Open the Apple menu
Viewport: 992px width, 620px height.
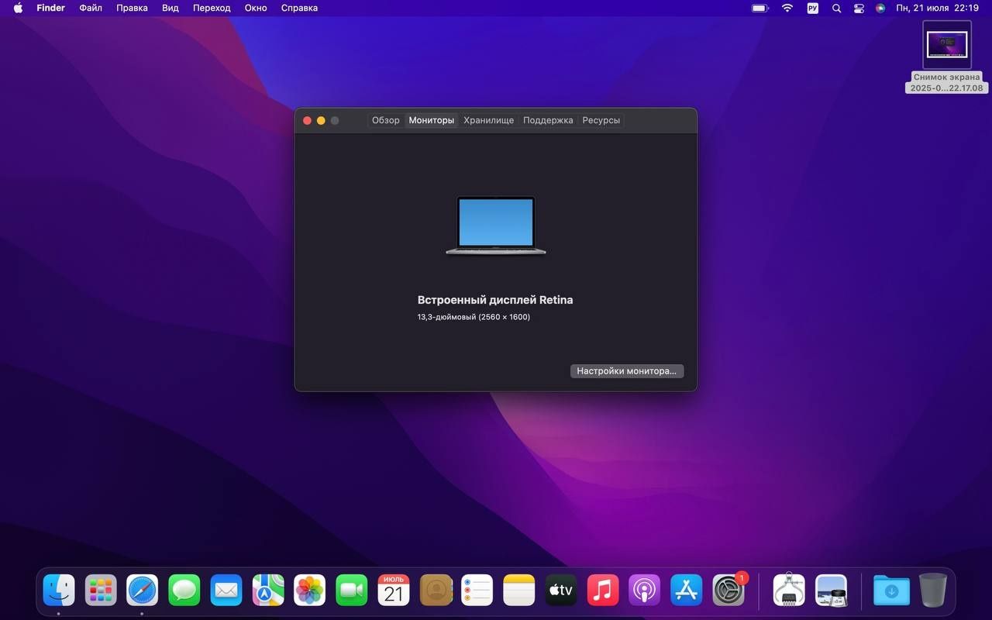coord(18,8)
